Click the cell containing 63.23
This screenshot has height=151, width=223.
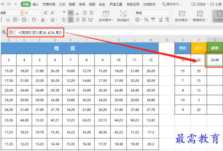coord(119,132)
